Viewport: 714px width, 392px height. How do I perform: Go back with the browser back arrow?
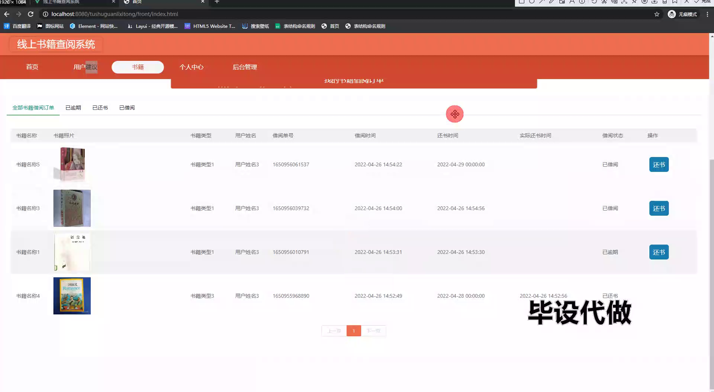click(x=7, y=14)
